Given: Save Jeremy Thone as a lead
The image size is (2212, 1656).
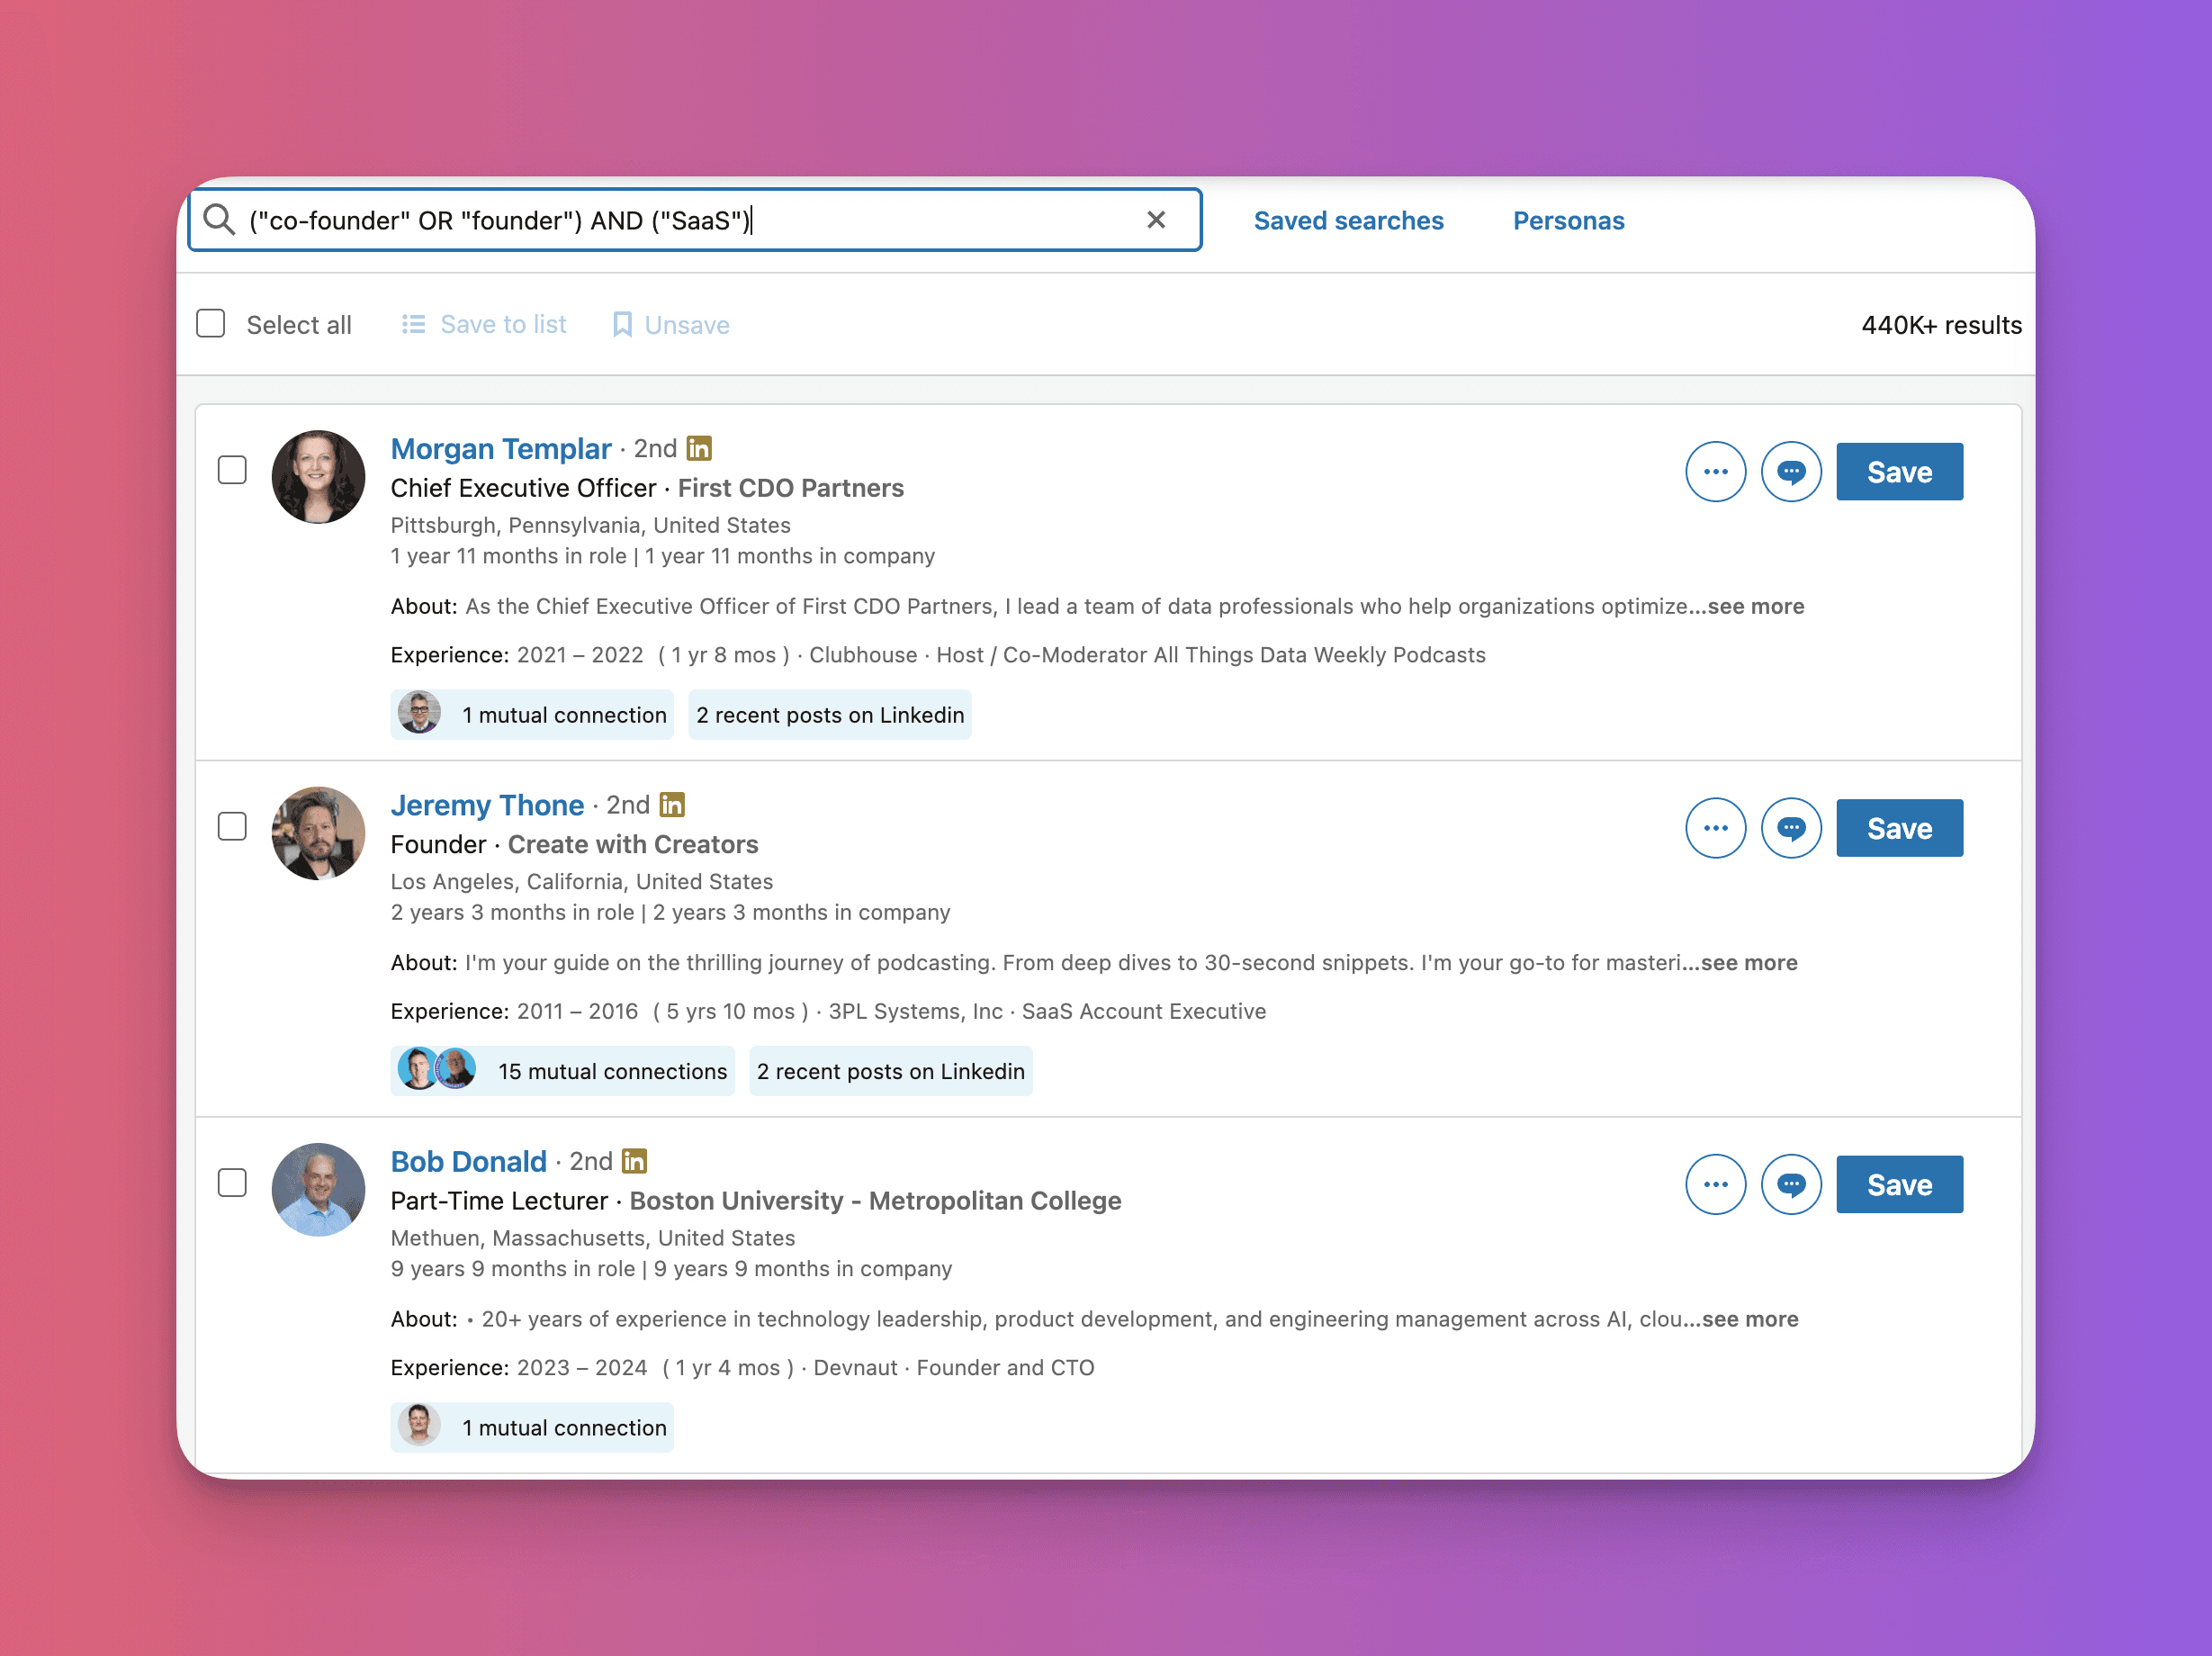Looking at the screenshot, I should pyautogui.click(x=1899, y=828).
